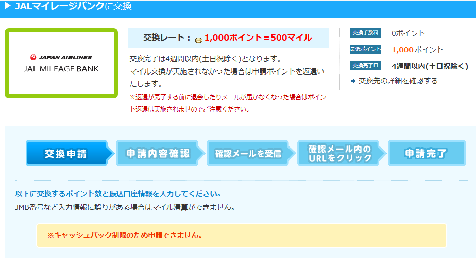Click the マイル交換が実施されなかった場合 paragraph
This screenshot has height=258, width=476.
pos(227,77)
